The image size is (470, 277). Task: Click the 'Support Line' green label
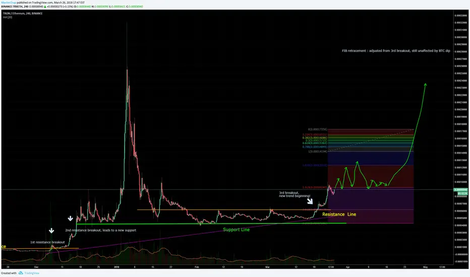pyautogui.click(x=236, y=230)
